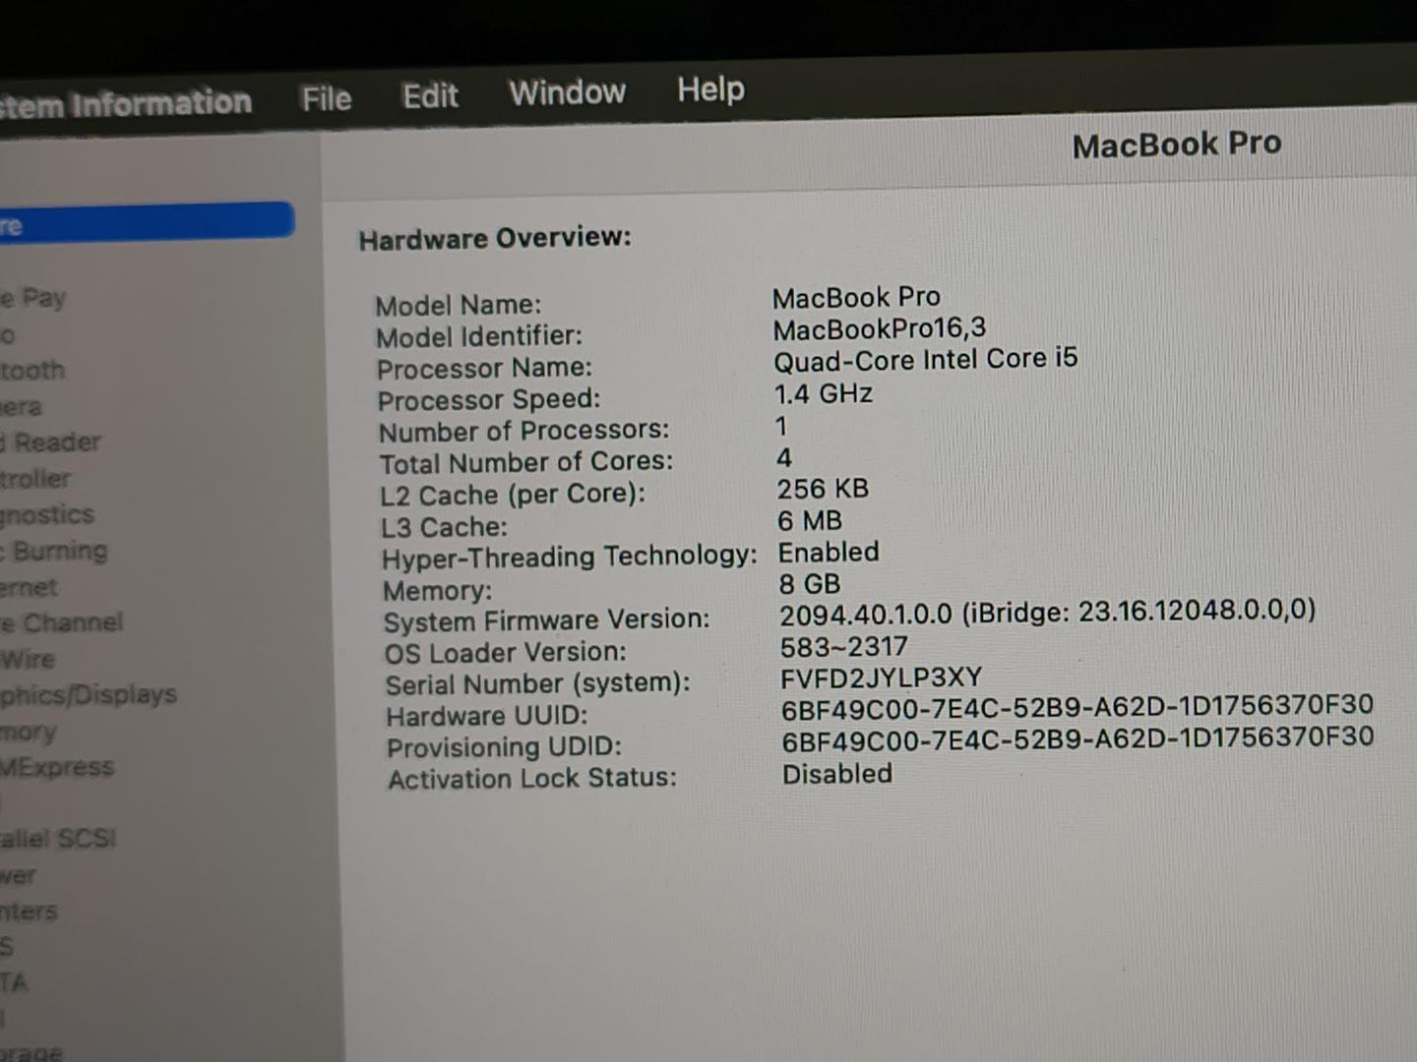
Task: Select Disc Burning in the sidebar
Action: click(57, 551)
